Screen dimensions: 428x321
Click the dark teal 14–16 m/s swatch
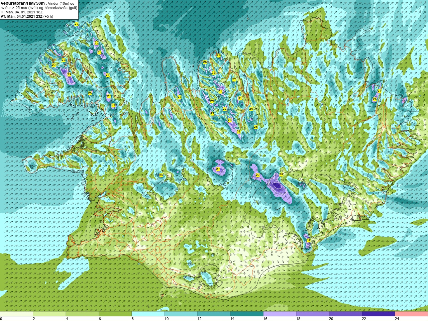247,314
